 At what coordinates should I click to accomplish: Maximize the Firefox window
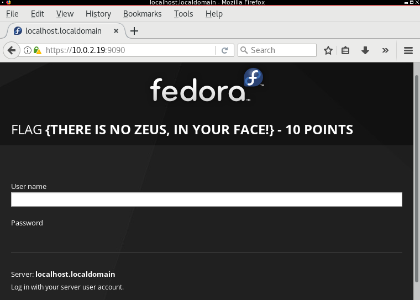click(412, 2)
